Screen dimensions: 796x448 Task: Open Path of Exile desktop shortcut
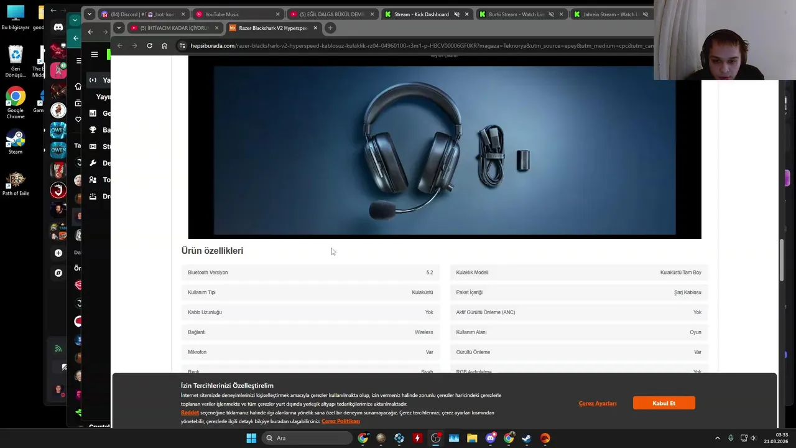(x=16, y=184)
